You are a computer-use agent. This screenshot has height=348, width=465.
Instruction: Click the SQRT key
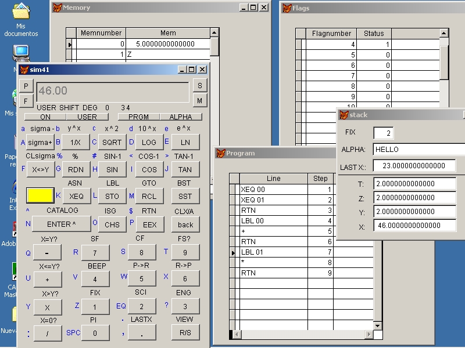(x=112, y=142)
